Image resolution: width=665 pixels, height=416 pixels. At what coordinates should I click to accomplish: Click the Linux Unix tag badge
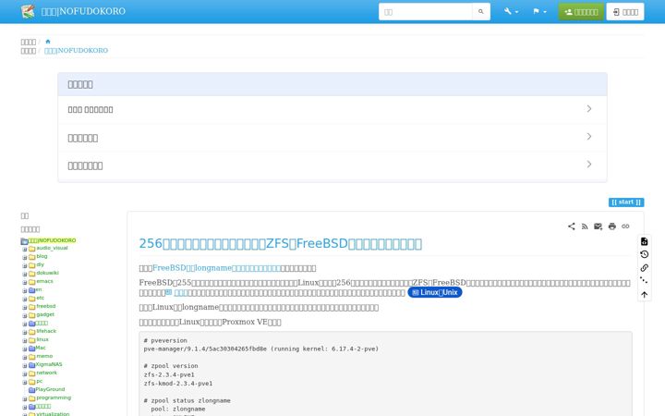435,292
